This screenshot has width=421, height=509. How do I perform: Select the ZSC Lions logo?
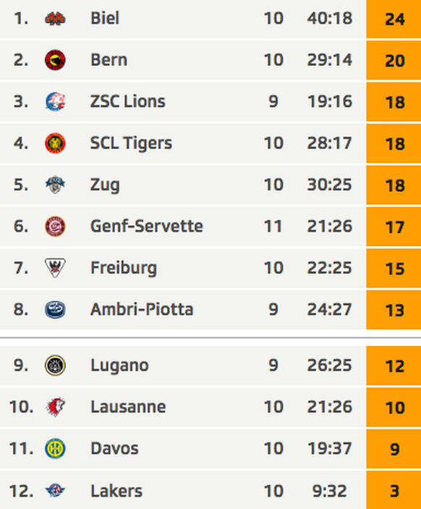(55, 101)
